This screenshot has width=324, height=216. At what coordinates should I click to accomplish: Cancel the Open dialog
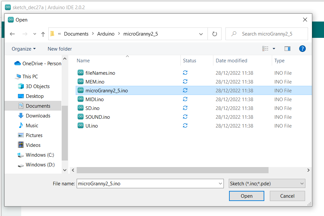point(287,196)
